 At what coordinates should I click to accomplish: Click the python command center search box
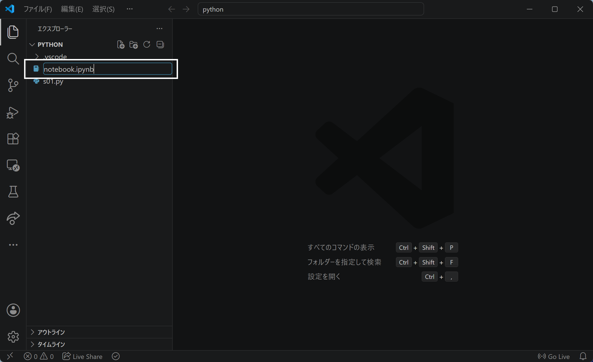tap(311, 9)
